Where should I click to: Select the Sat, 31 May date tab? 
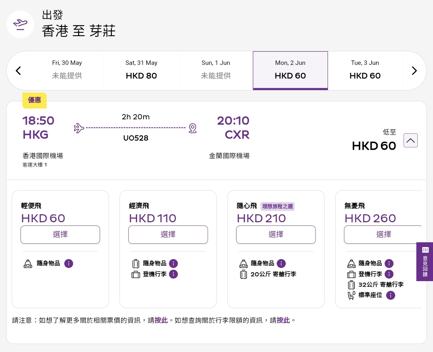point(141,70)
